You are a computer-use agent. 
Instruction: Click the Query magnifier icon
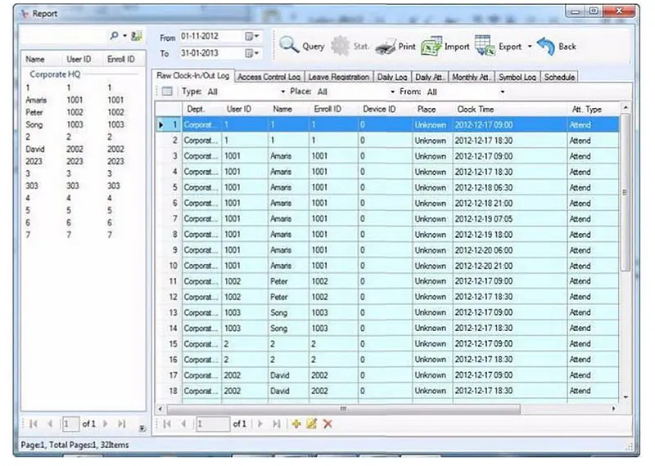(x=289, y=45)
